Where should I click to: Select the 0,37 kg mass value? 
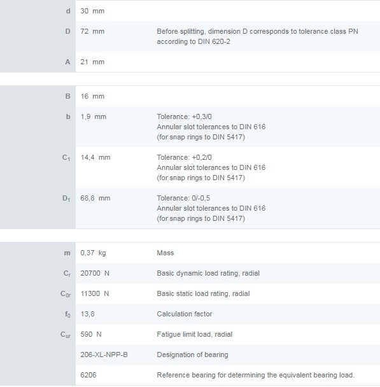(93, 253)
